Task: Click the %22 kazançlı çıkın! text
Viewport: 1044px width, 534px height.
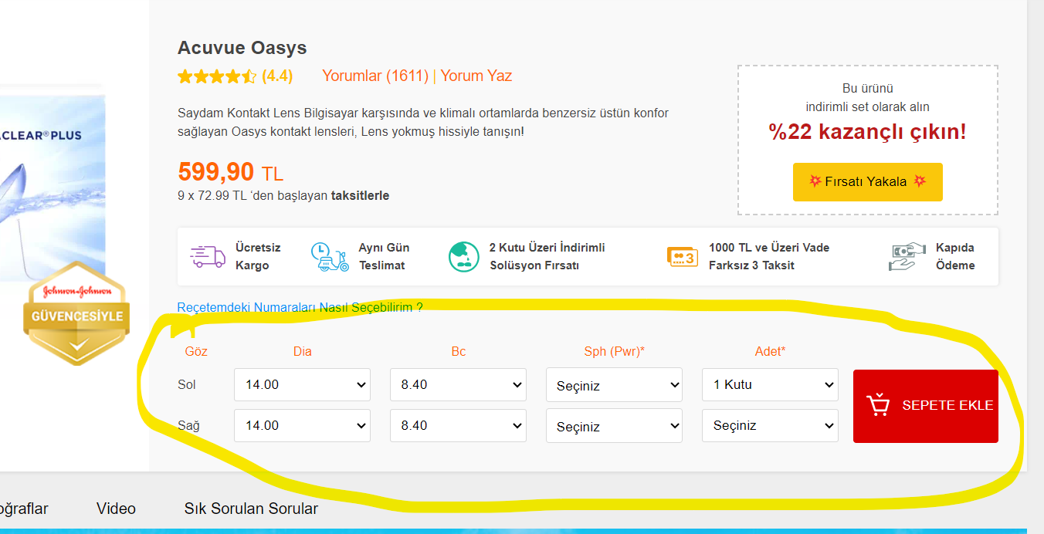Action: pyautogui.click(x=868, y=132)
